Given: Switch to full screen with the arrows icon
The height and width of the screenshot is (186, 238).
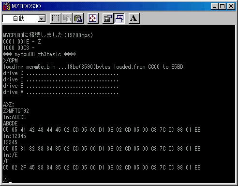Looking at the screenshot, I should click(93, 18).
